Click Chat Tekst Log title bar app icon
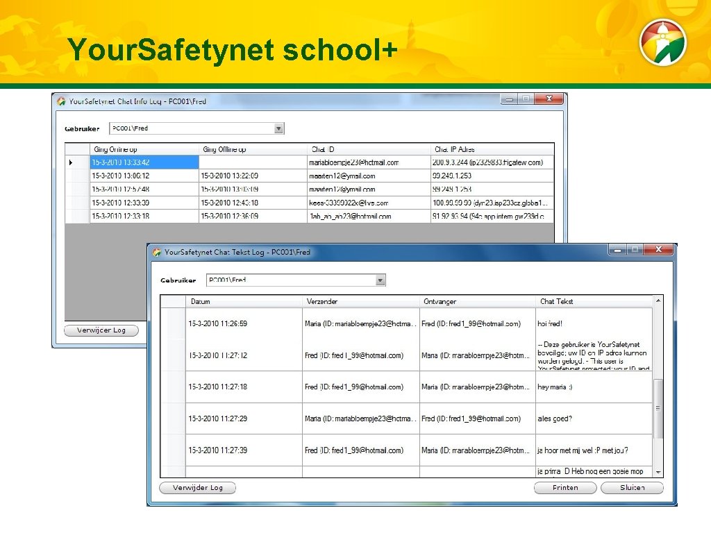Viewport: 711px width, 533px height. click(x=157, y=253)
